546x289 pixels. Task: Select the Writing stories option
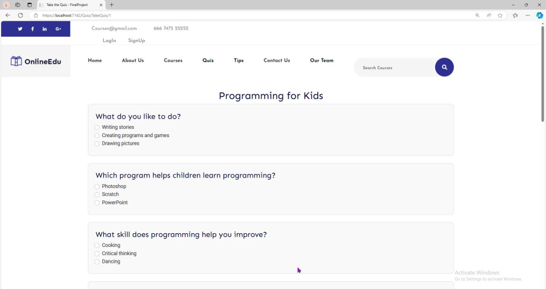point(97,128)
